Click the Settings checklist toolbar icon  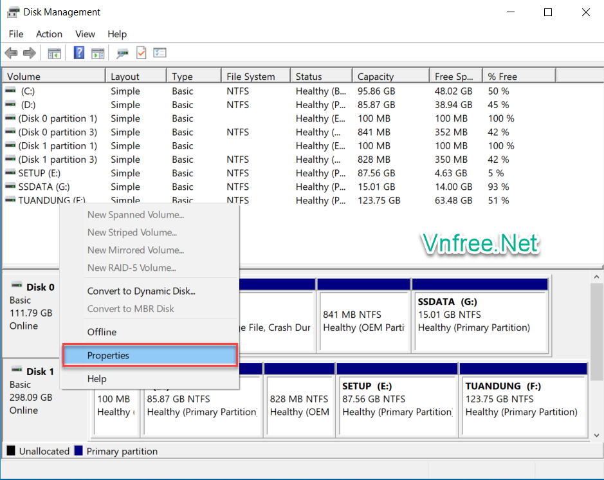160,53
